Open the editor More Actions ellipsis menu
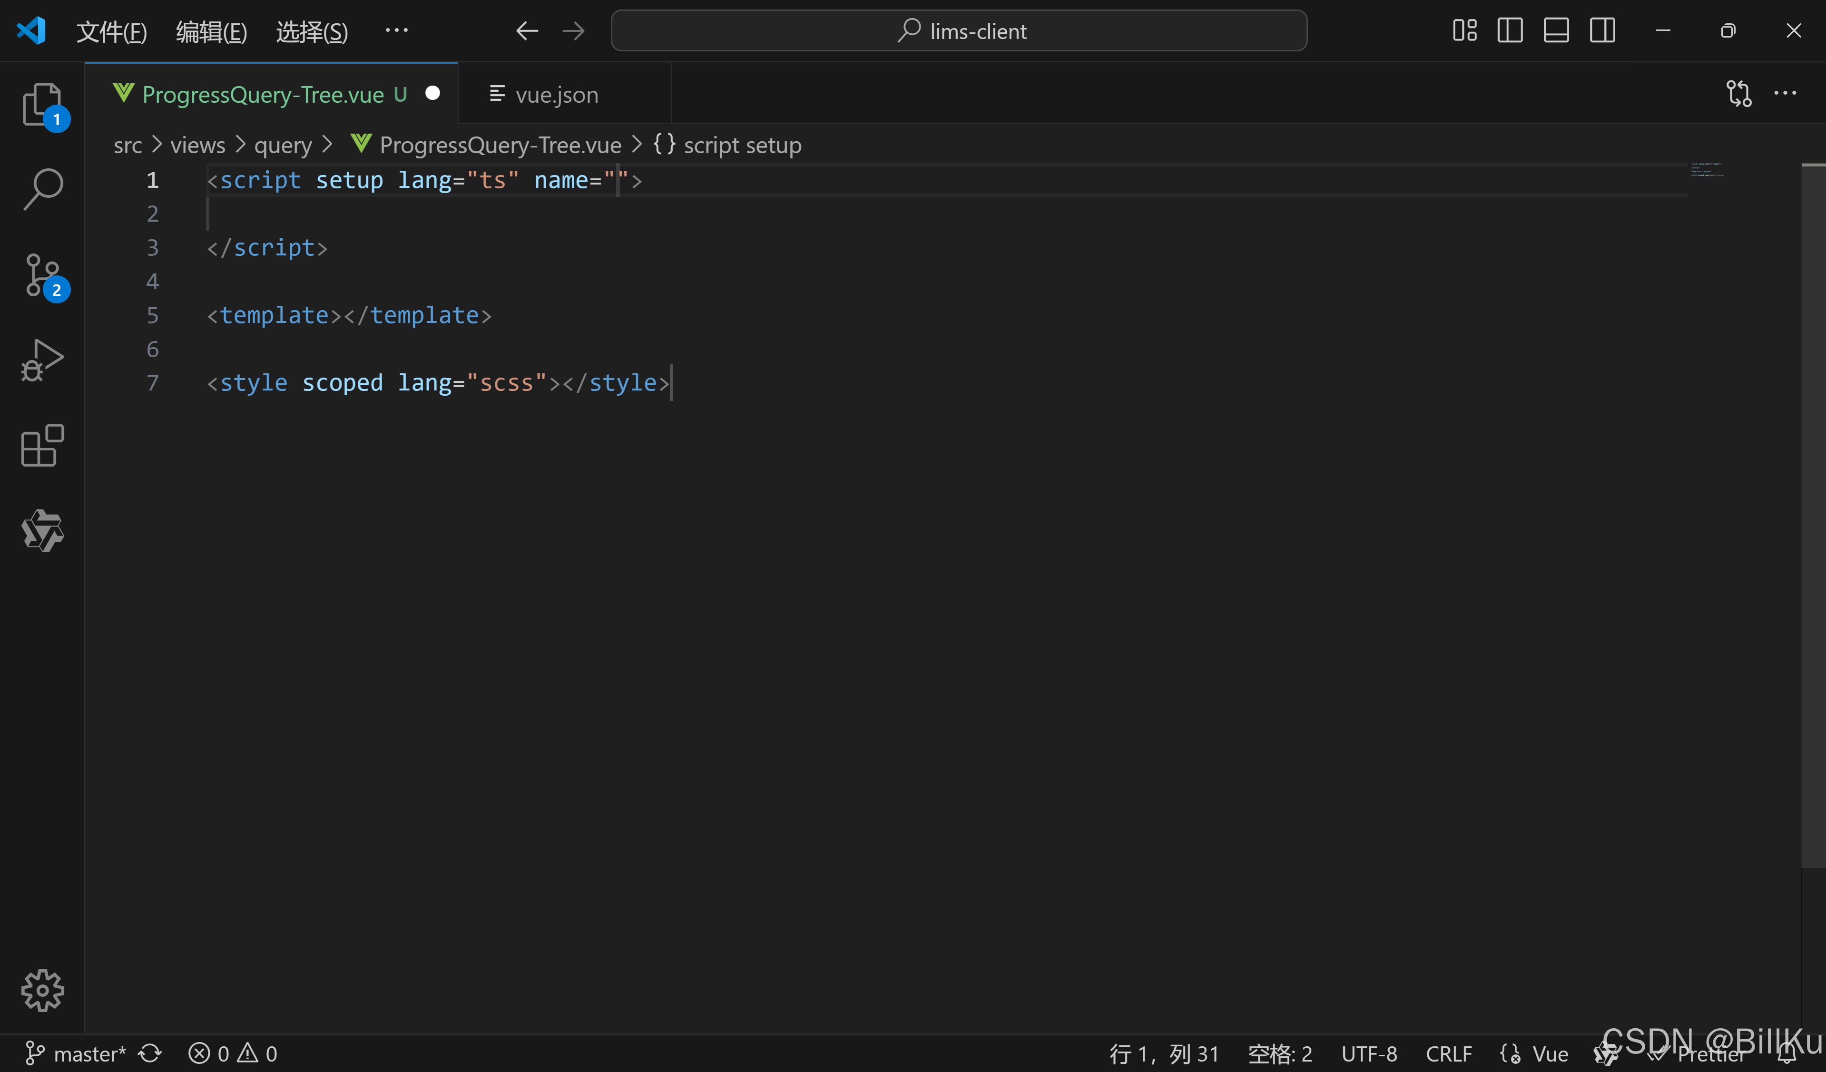Screen dimensions: 1826x1072 [x=1785, y=93]
